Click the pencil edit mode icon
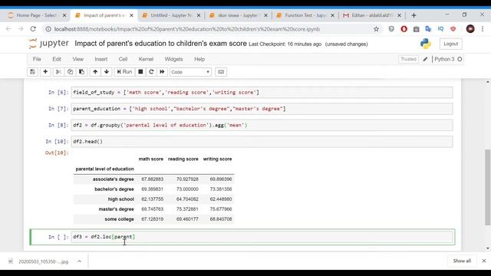Screen dimensions: 491x276 pos(425,59)
